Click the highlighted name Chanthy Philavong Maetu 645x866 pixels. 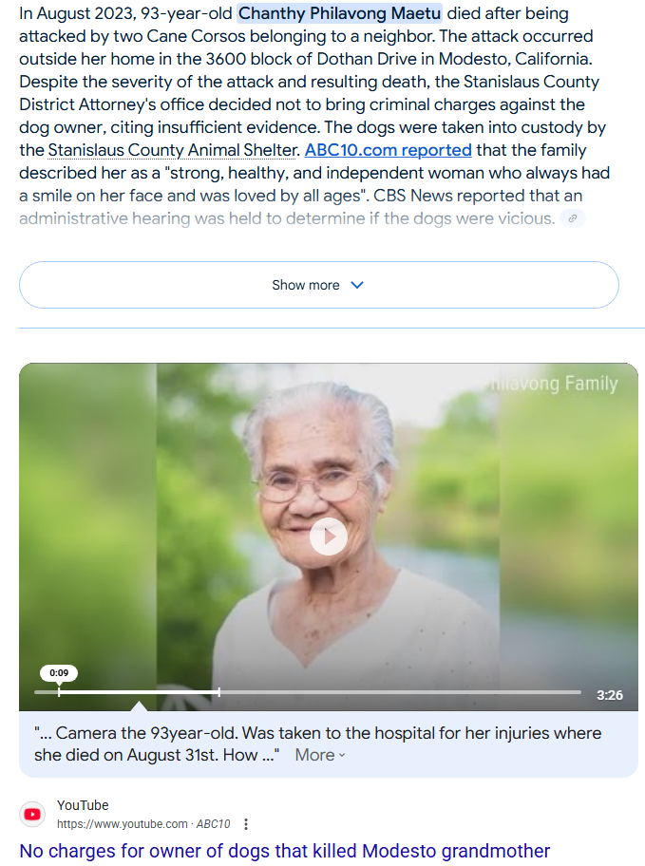click(339, 13)
